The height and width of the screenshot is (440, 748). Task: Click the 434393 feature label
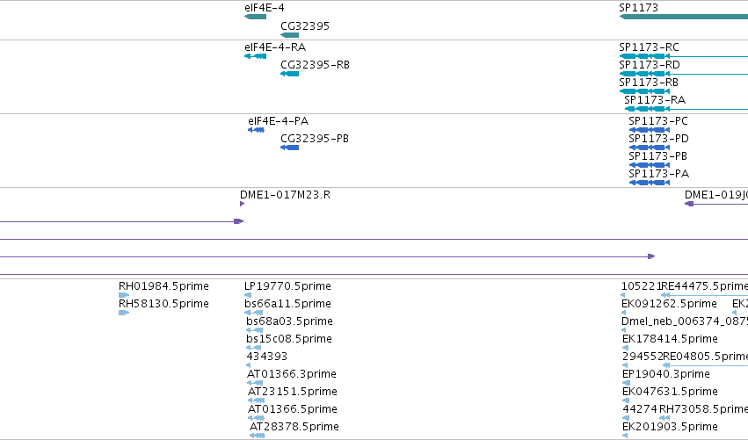pyautogui.click(x=266, y=357)
